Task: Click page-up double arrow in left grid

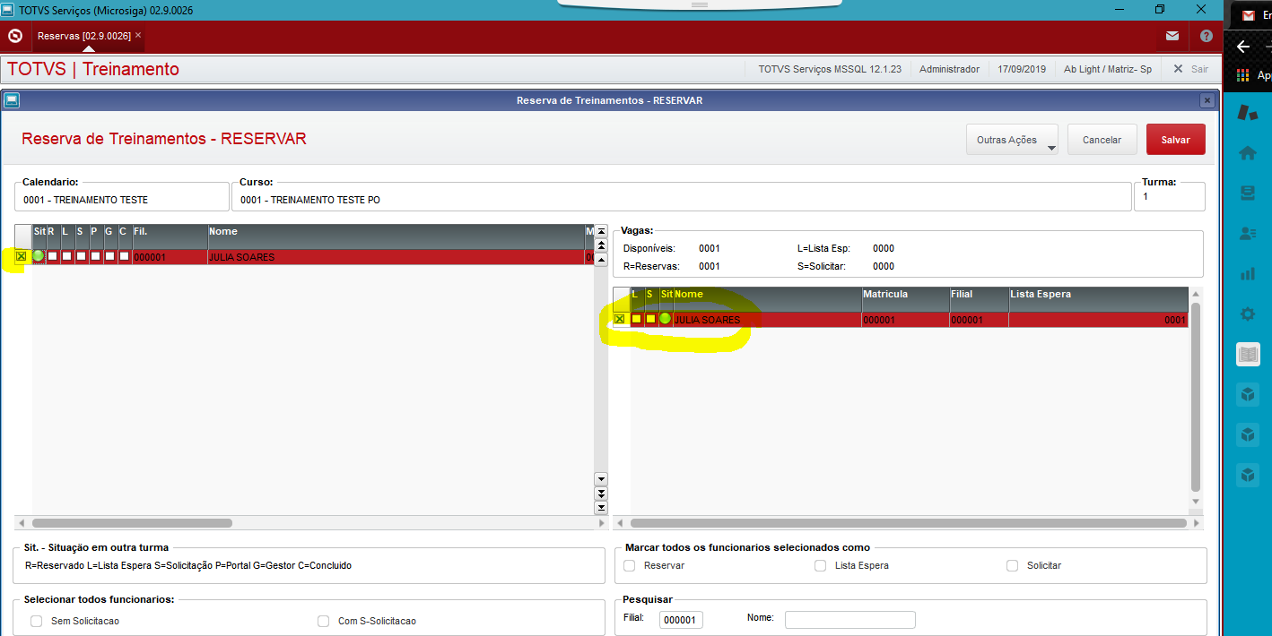Action: [x=601, y=245]
